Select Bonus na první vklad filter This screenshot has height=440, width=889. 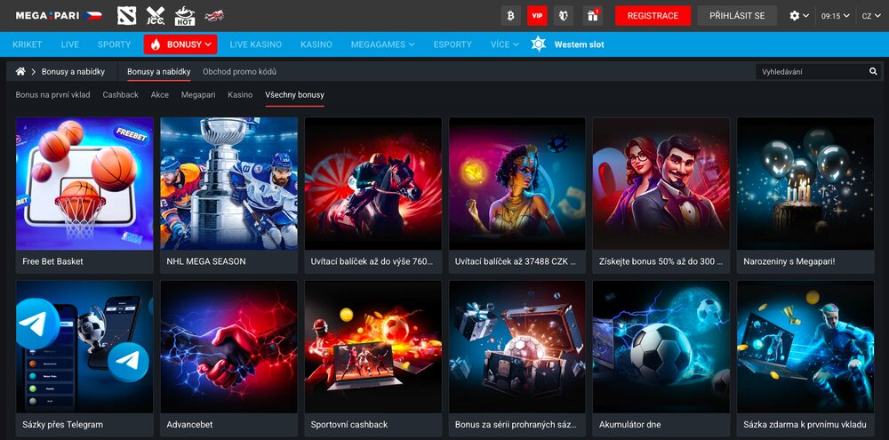52,95
